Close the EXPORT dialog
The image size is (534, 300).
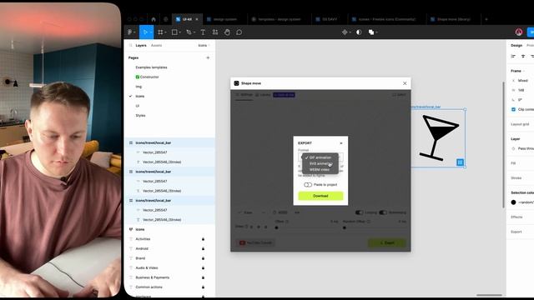341,143
